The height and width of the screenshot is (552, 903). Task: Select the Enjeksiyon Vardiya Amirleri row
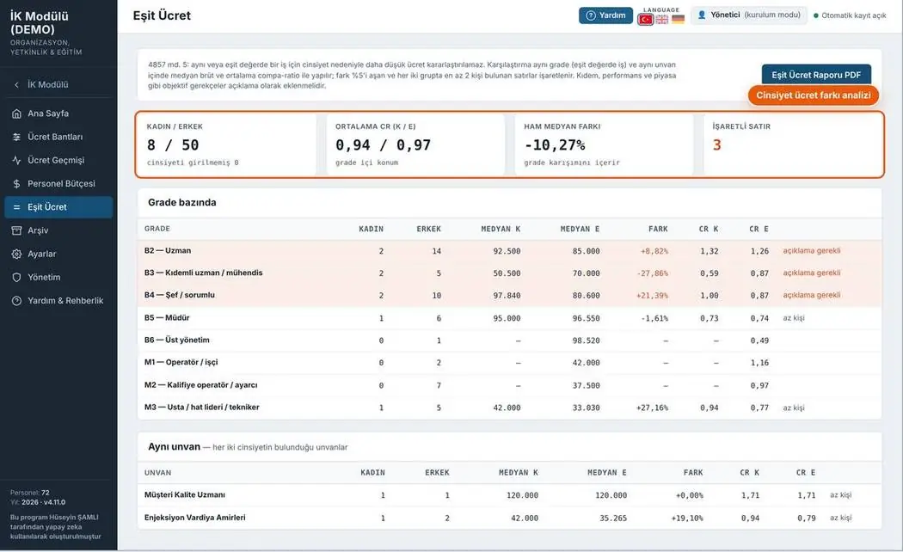pyautogui.click(x=509, y=518)
